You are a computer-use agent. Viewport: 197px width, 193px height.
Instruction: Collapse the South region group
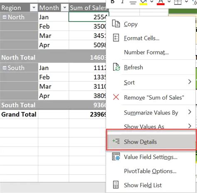click(5, 68)
